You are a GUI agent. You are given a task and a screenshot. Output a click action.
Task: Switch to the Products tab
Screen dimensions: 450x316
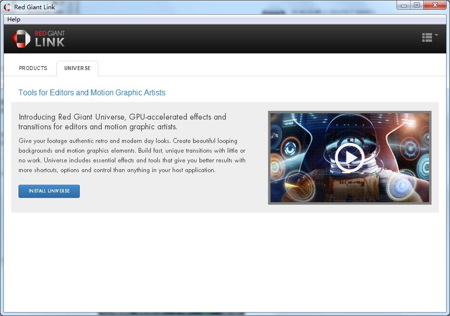pyautogui.click(x=33, y=68)
